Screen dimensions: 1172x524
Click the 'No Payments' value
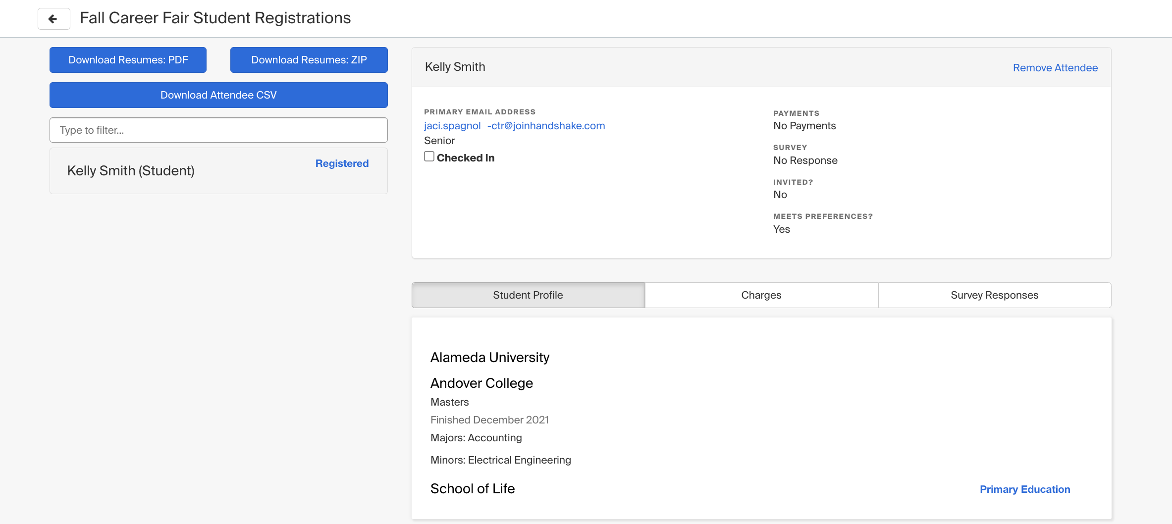(x=804, y=126)
